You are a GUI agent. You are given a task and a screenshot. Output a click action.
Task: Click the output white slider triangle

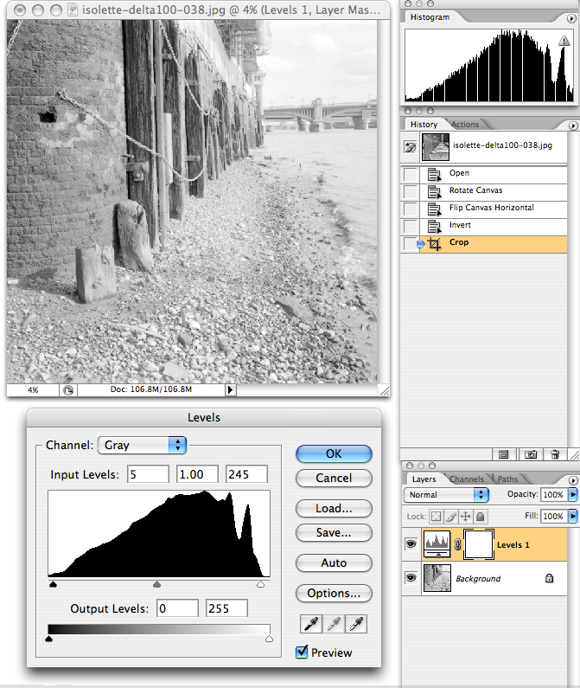click(x=269, y=639)
